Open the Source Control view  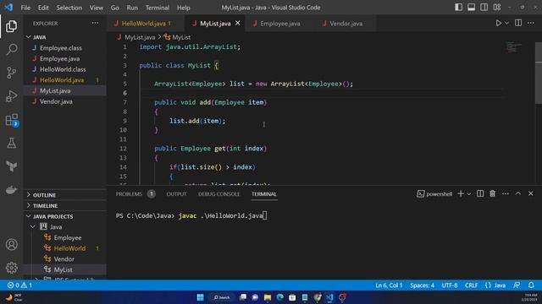coord(11,73)
